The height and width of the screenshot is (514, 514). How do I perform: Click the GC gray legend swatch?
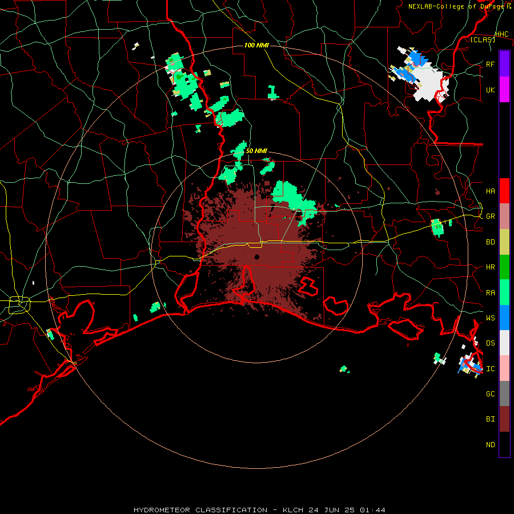coord(504,393)
